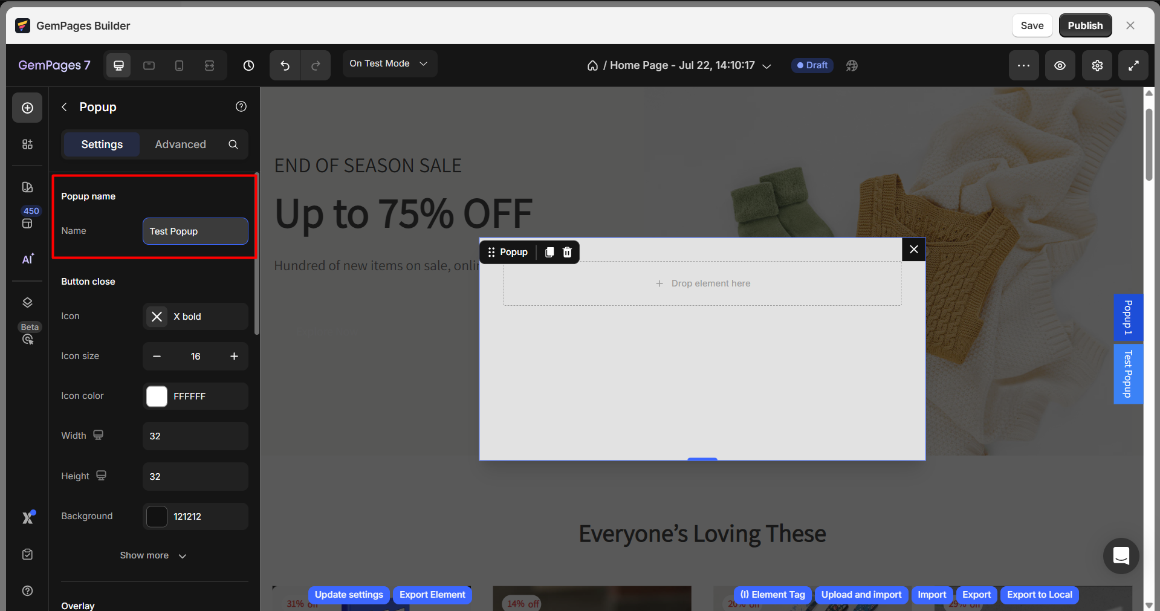This screenshot has width=1160, height=611.
Task: Click the Element Tag button
Action: pyautogui.click(x=773, y=595)
